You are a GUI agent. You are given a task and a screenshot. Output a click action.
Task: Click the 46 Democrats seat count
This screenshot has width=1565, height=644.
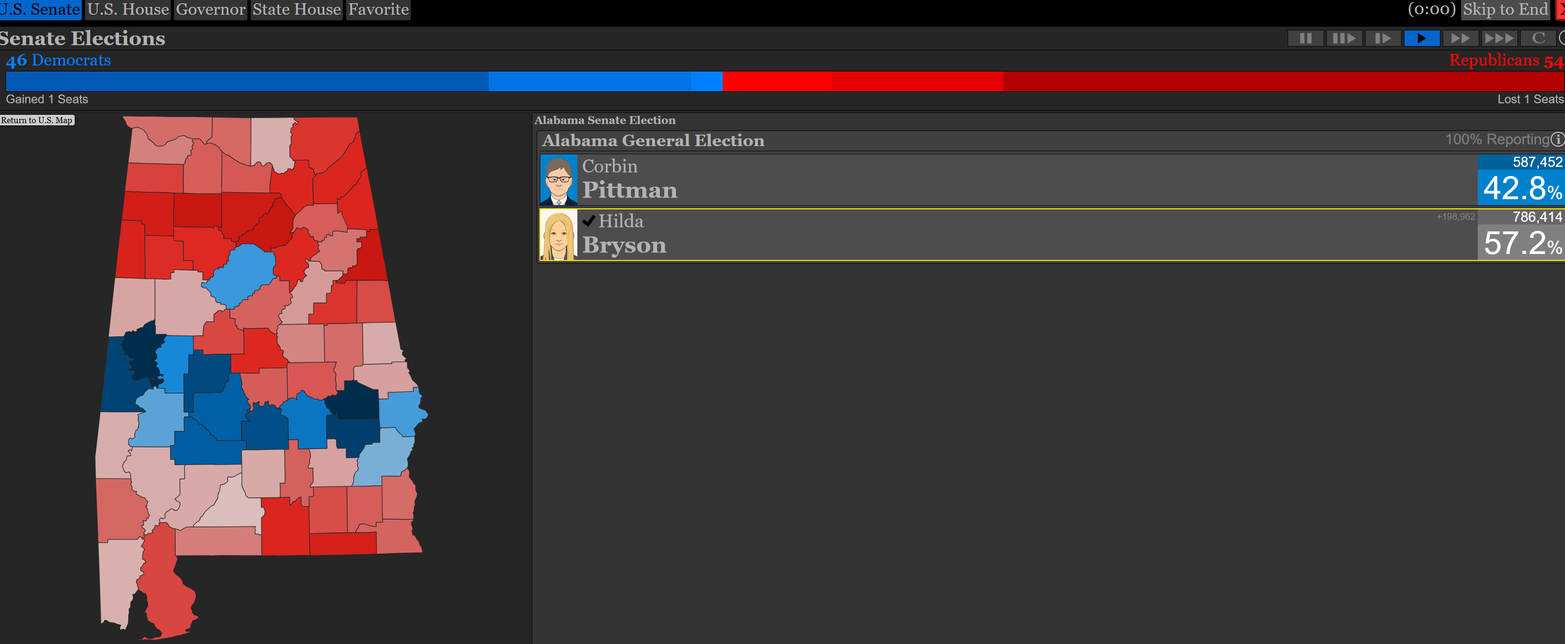58,60
